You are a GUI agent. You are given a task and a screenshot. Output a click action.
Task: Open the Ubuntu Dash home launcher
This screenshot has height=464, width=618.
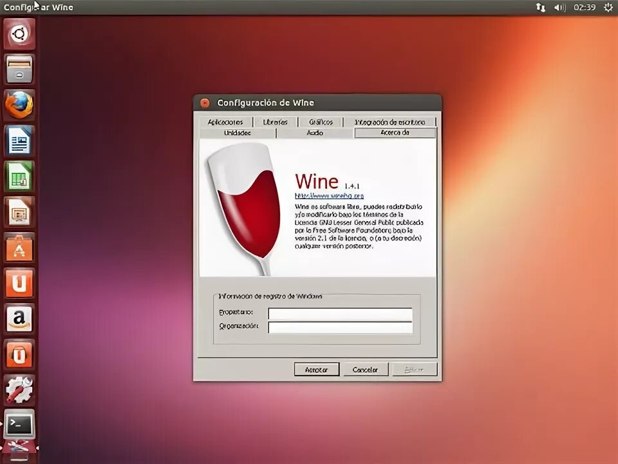coord(19,34)
